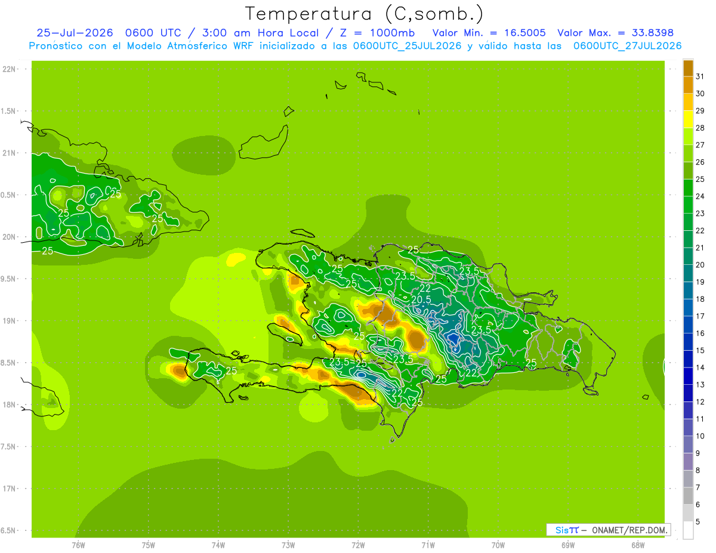Click the '19N' latitude label
The width and height of the screenshot is (716, 553).
10,321
